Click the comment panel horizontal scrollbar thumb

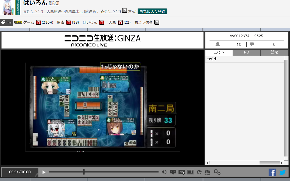point(270,163)
